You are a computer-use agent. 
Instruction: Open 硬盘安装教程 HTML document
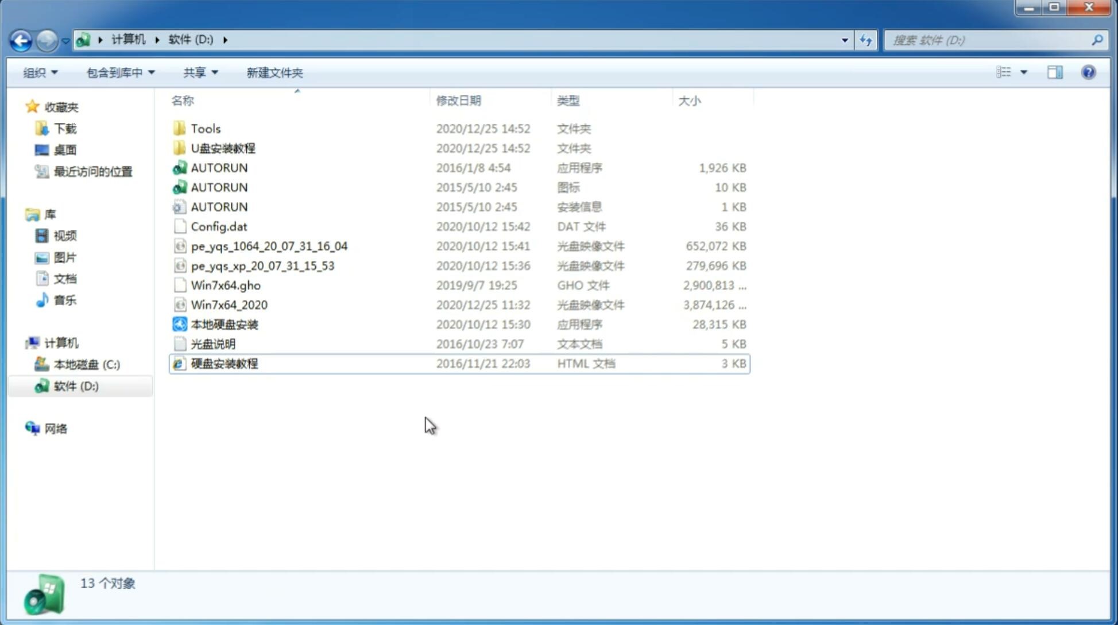(224, 363)
